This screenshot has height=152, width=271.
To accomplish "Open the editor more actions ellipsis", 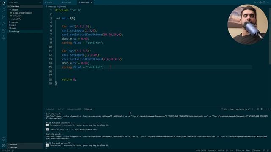I will [268, 3].
